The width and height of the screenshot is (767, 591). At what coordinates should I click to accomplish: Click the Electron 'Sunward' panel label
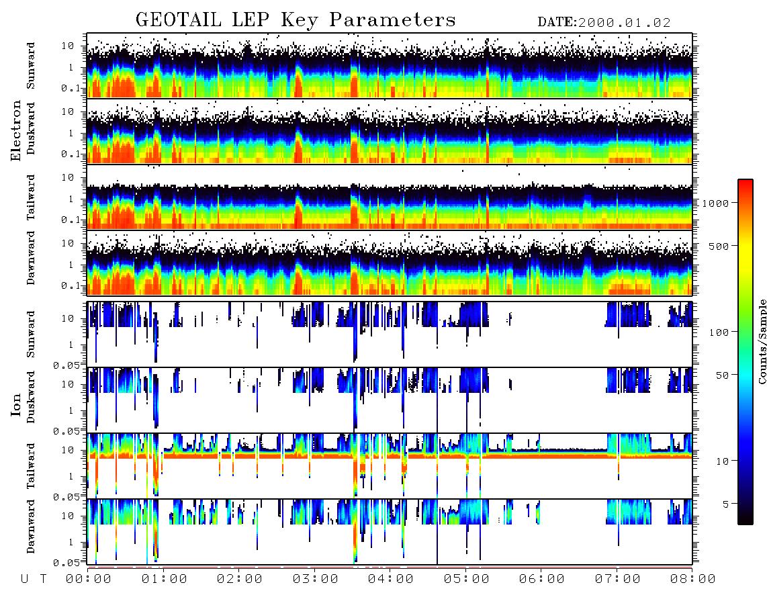pos(31,66)
